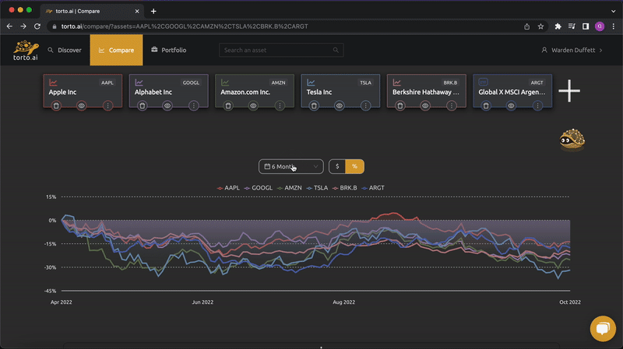The width and height of the screenshot is (623, 349).
Task: Open Amazon.com Inc. more options menu
Action: 280,106
